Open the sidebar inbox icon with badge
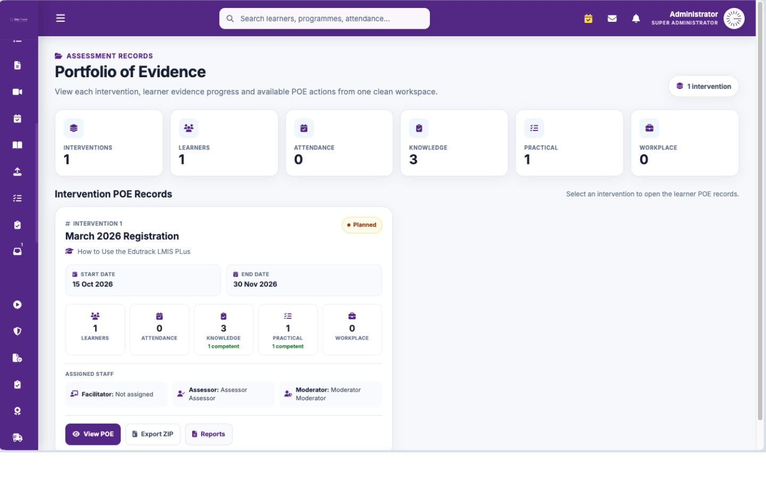 pyautogui.click(x=18, y=251)
